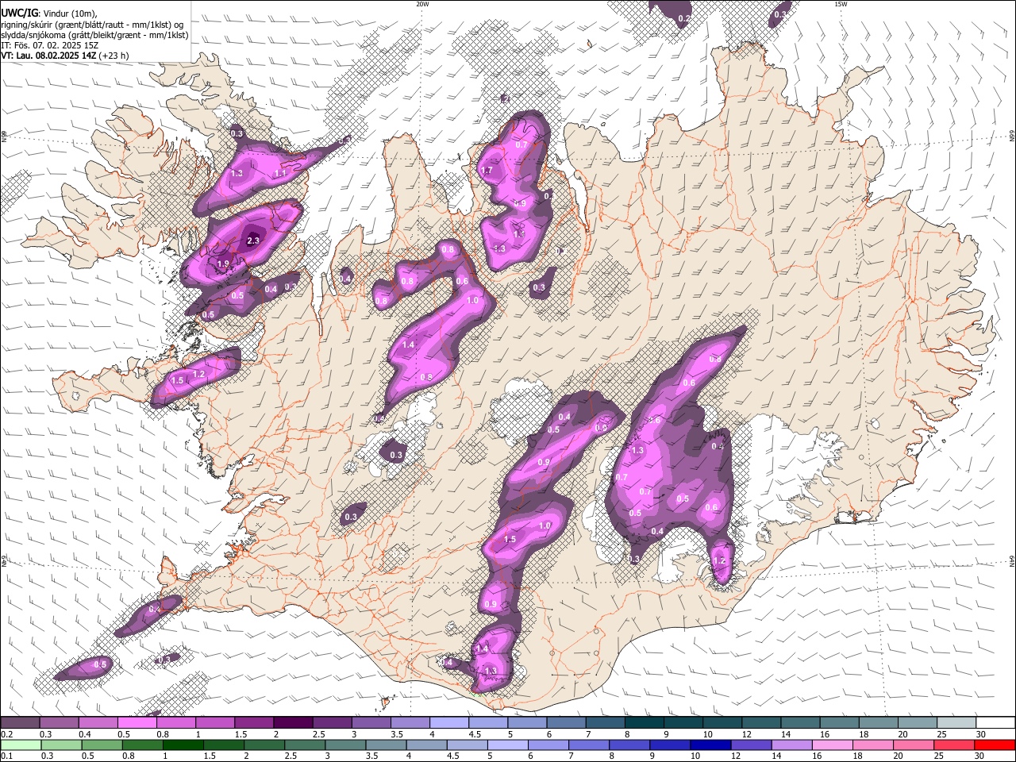The width and height of the screenshot is (1016, 762).
Task: Click the '2.3' precipitation maximum value
Action: tap(253, 241)
